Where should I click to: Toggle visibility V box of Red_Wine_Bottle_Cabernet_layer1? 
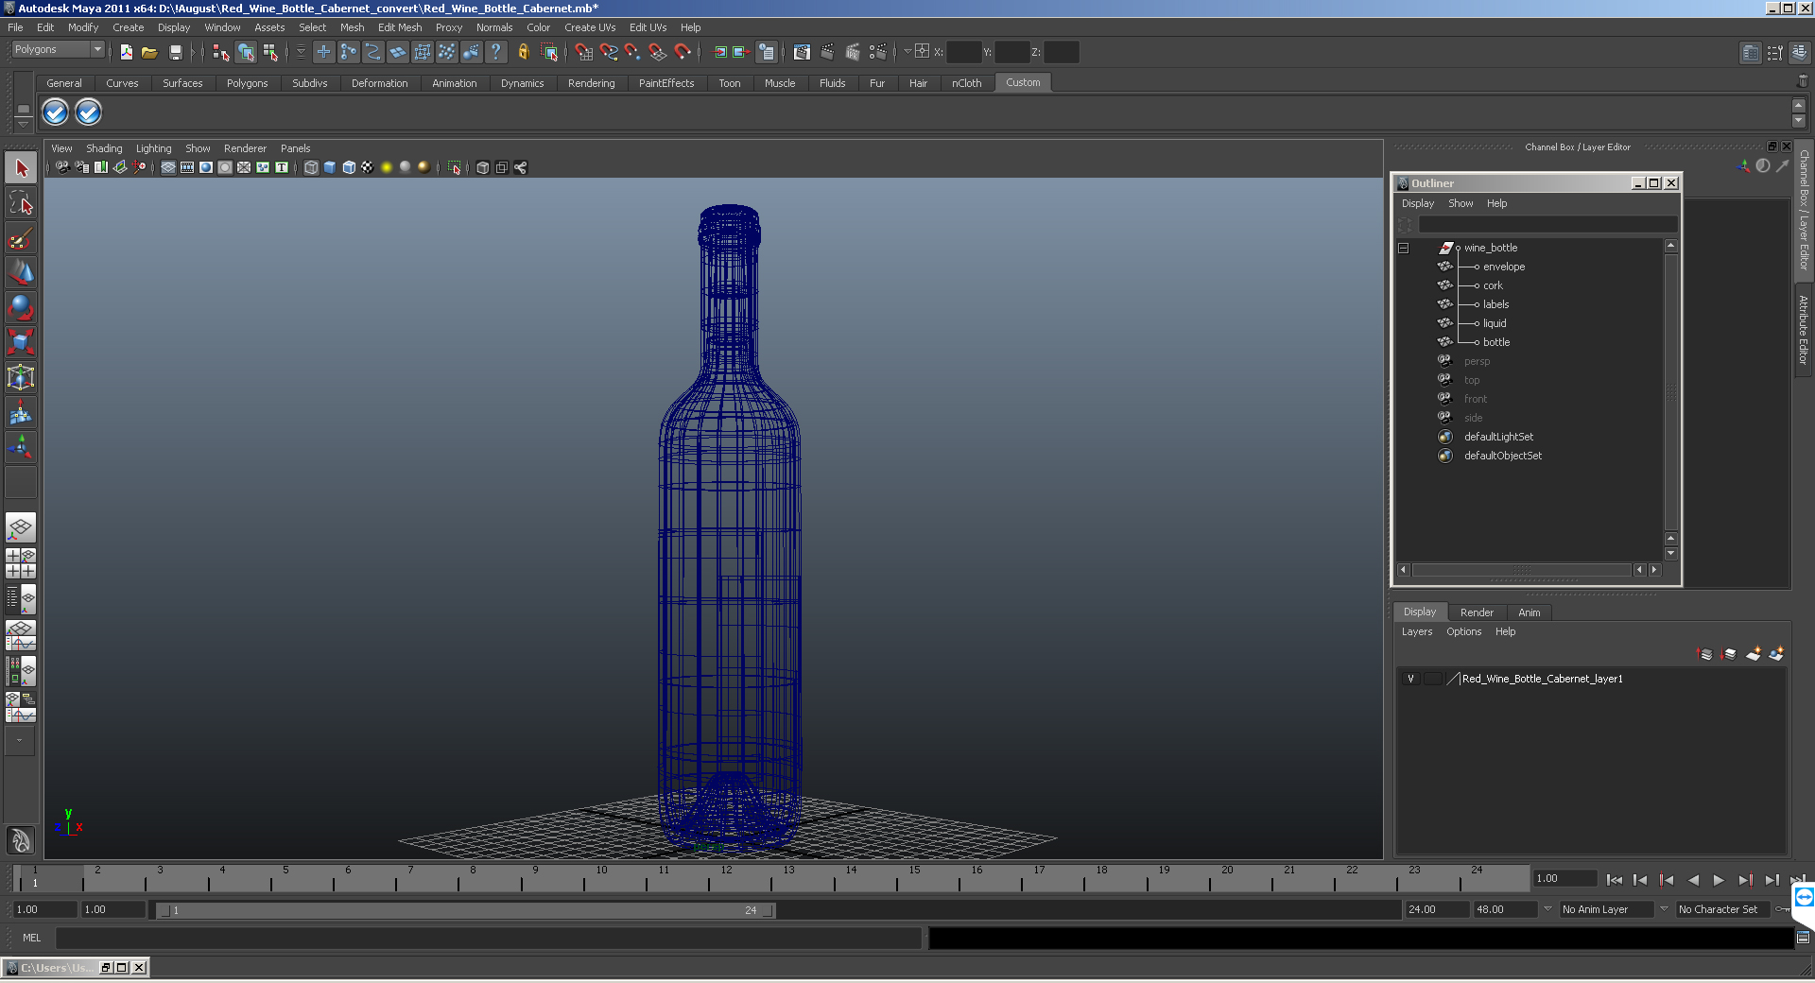(1410, 679)
